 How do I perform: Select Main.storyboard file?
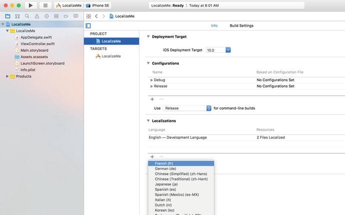(x=34, y=50)
